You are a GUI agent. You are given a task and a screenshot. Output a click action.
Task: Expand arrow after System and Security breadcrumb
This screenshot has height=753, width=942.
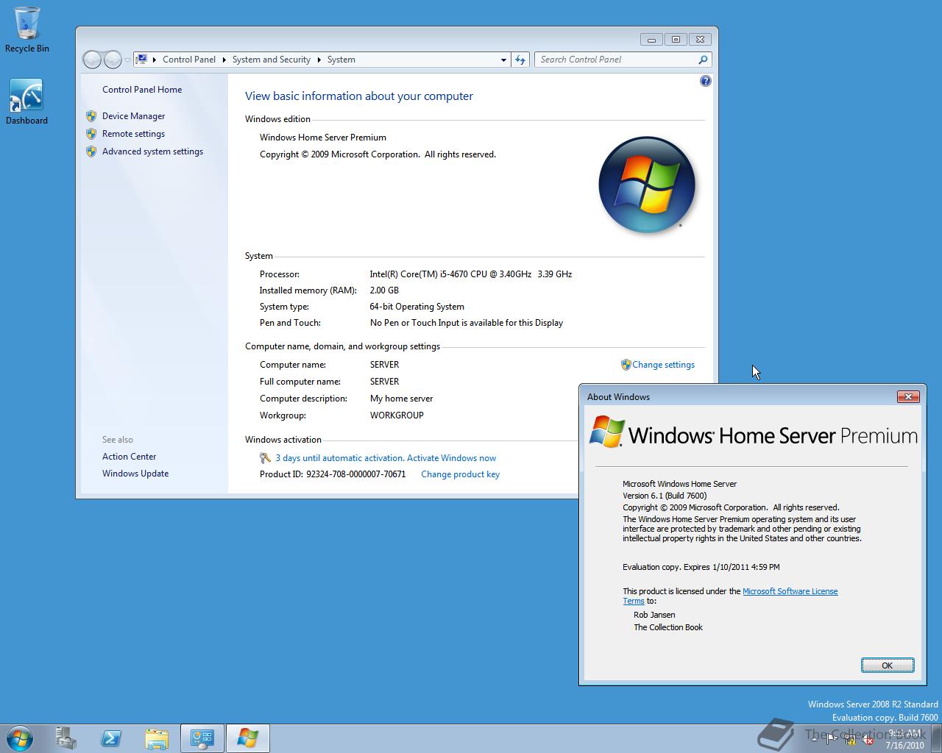click(319, 60)
